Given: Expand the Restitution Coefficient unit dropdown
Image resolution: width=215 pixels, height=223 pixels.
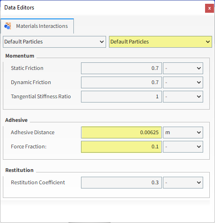Looking at the screenshot, I should (183, 182).
